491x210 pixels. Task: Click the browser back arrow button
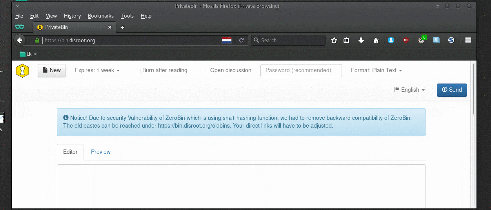pos(20,40)
